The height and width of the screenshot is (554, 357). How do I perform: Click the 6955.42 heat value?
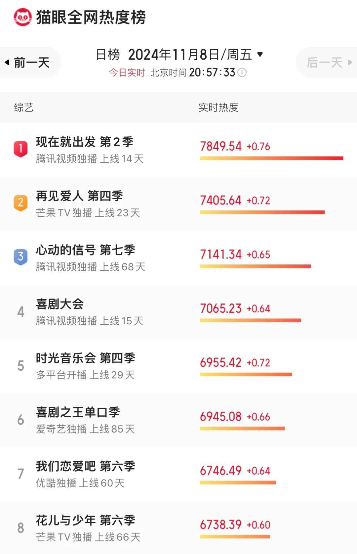pos(220,362)
